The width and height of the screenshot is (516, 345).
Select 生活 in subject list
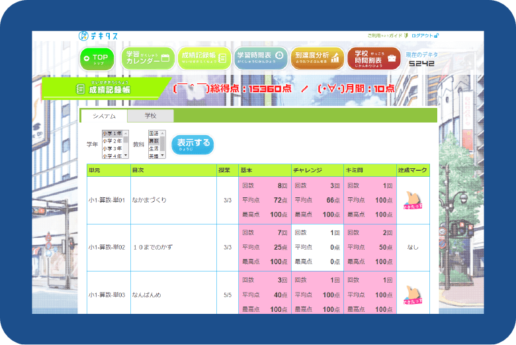tap(153, 148)
